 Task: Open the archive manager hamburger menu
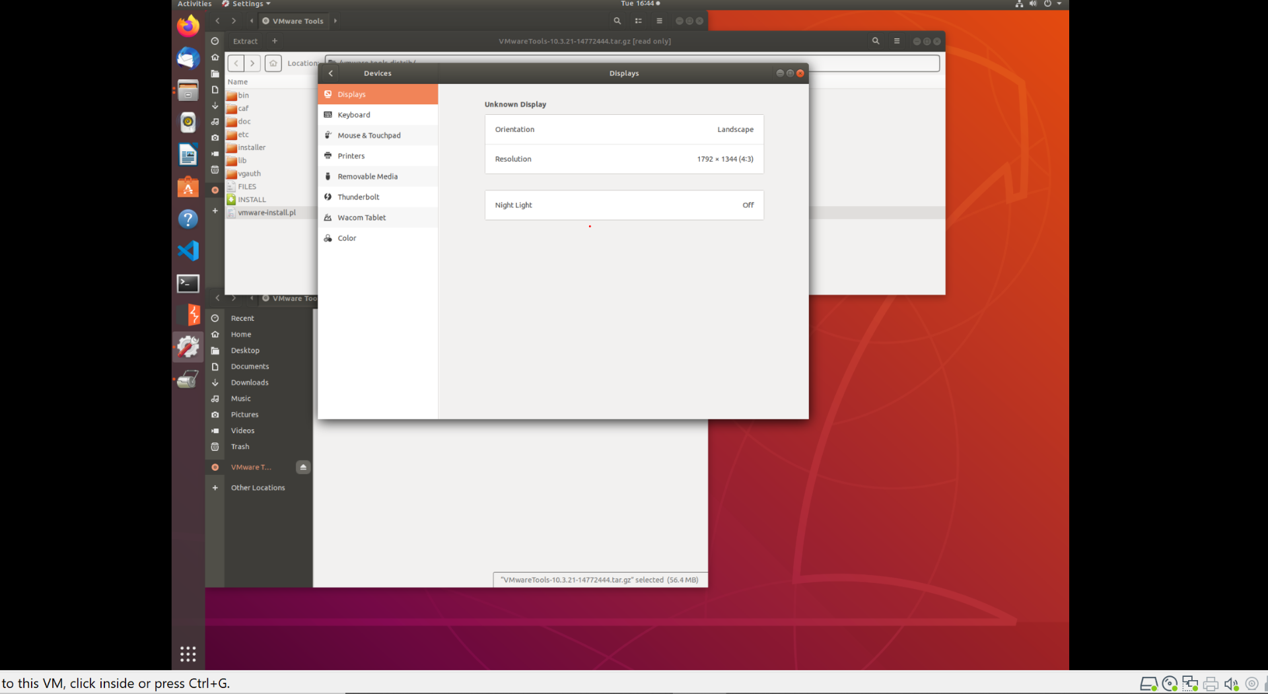896,41
